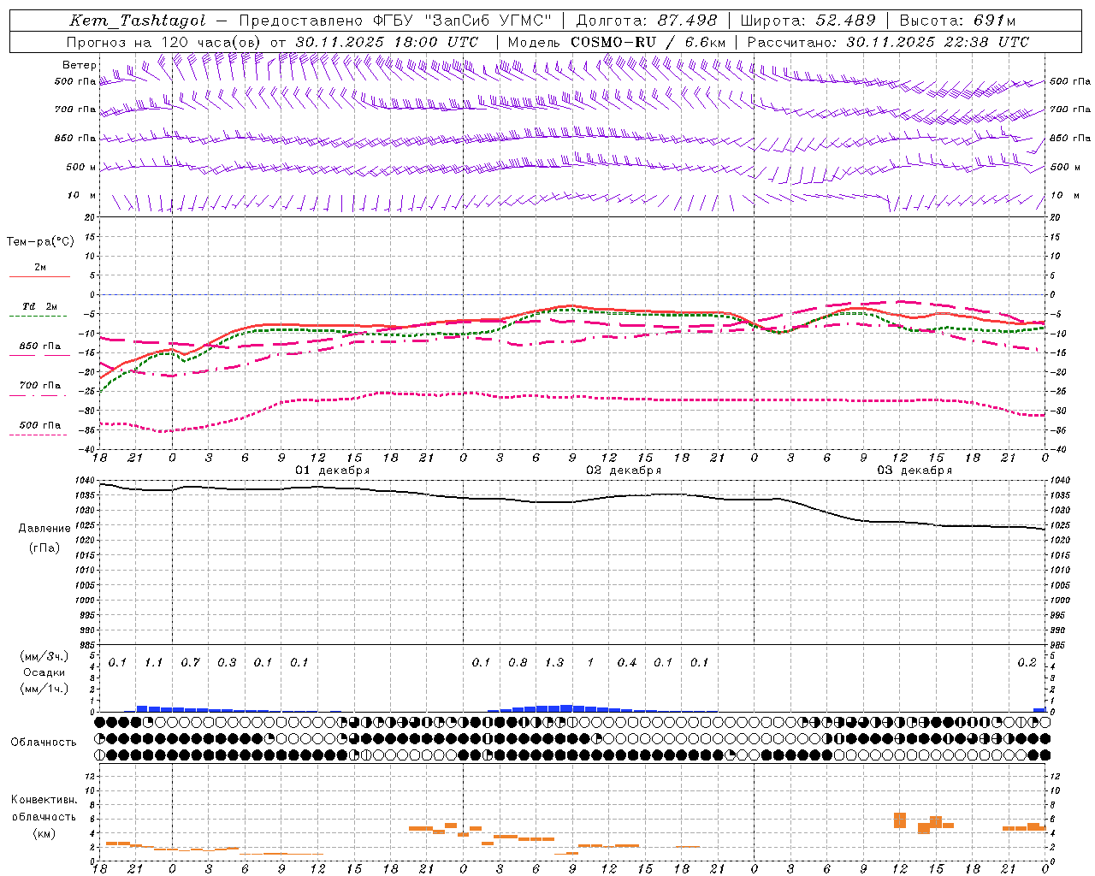This screenshot has width=1095, height=876.
Task: Click the Давление panel label
Action: coord(44,529)
